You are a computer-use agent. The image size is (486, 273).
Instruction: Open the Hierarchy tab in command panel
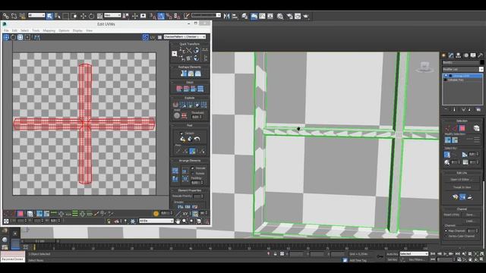(x=458, y=55)
